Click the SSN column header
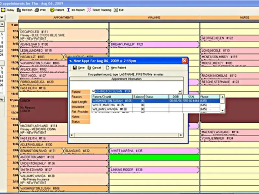 (191, 97)
